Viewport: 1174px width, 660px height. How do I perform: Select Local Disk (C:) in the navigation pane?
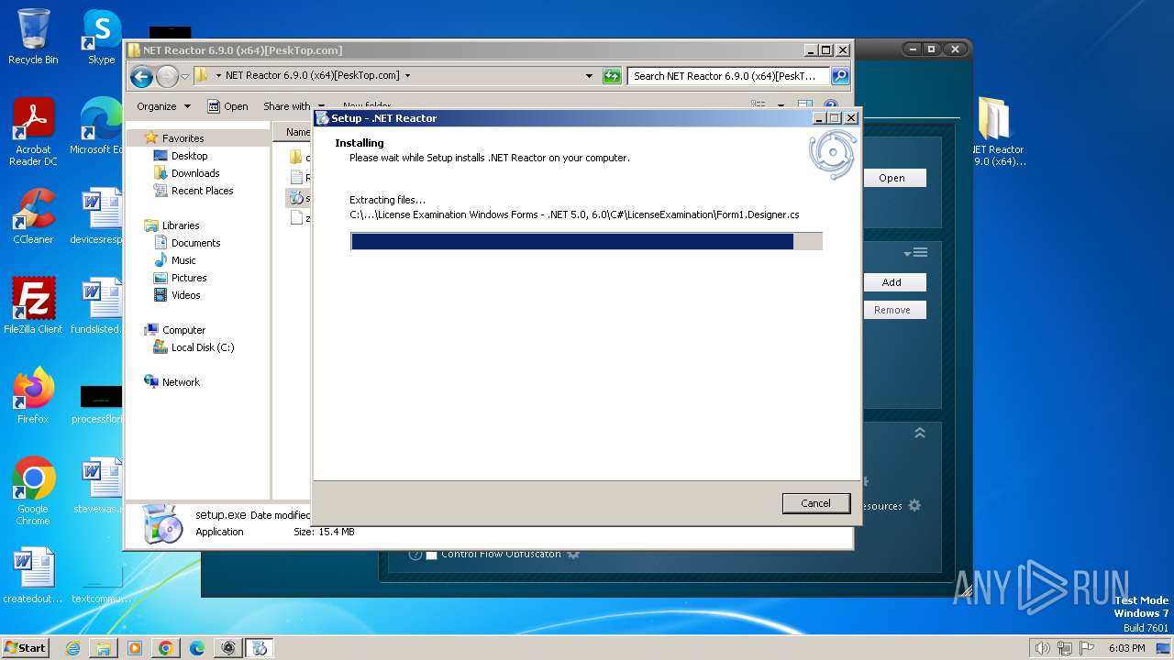coord(202,347)
